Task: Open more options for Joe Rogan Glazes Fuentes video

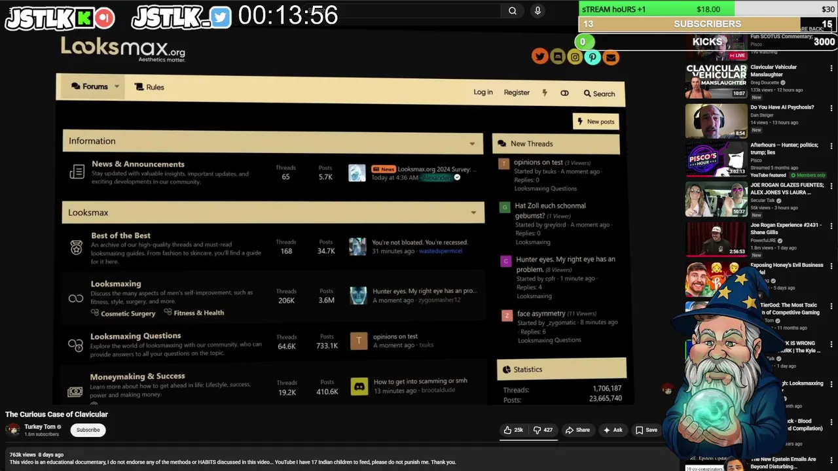Action: (831, 186)
